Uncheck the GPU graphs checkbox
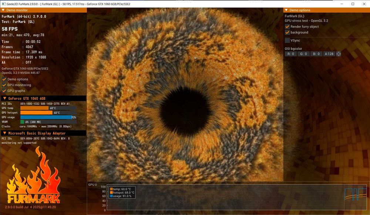370x215 pixels. pos(4,91)
